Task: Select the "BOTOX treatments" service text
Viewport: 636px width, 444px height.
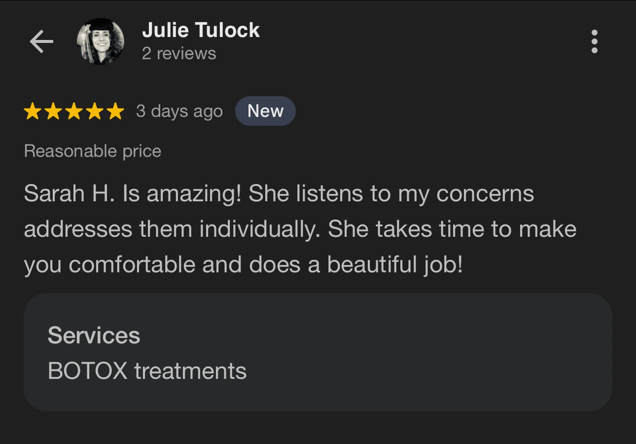Action: (x=147, y=371)
